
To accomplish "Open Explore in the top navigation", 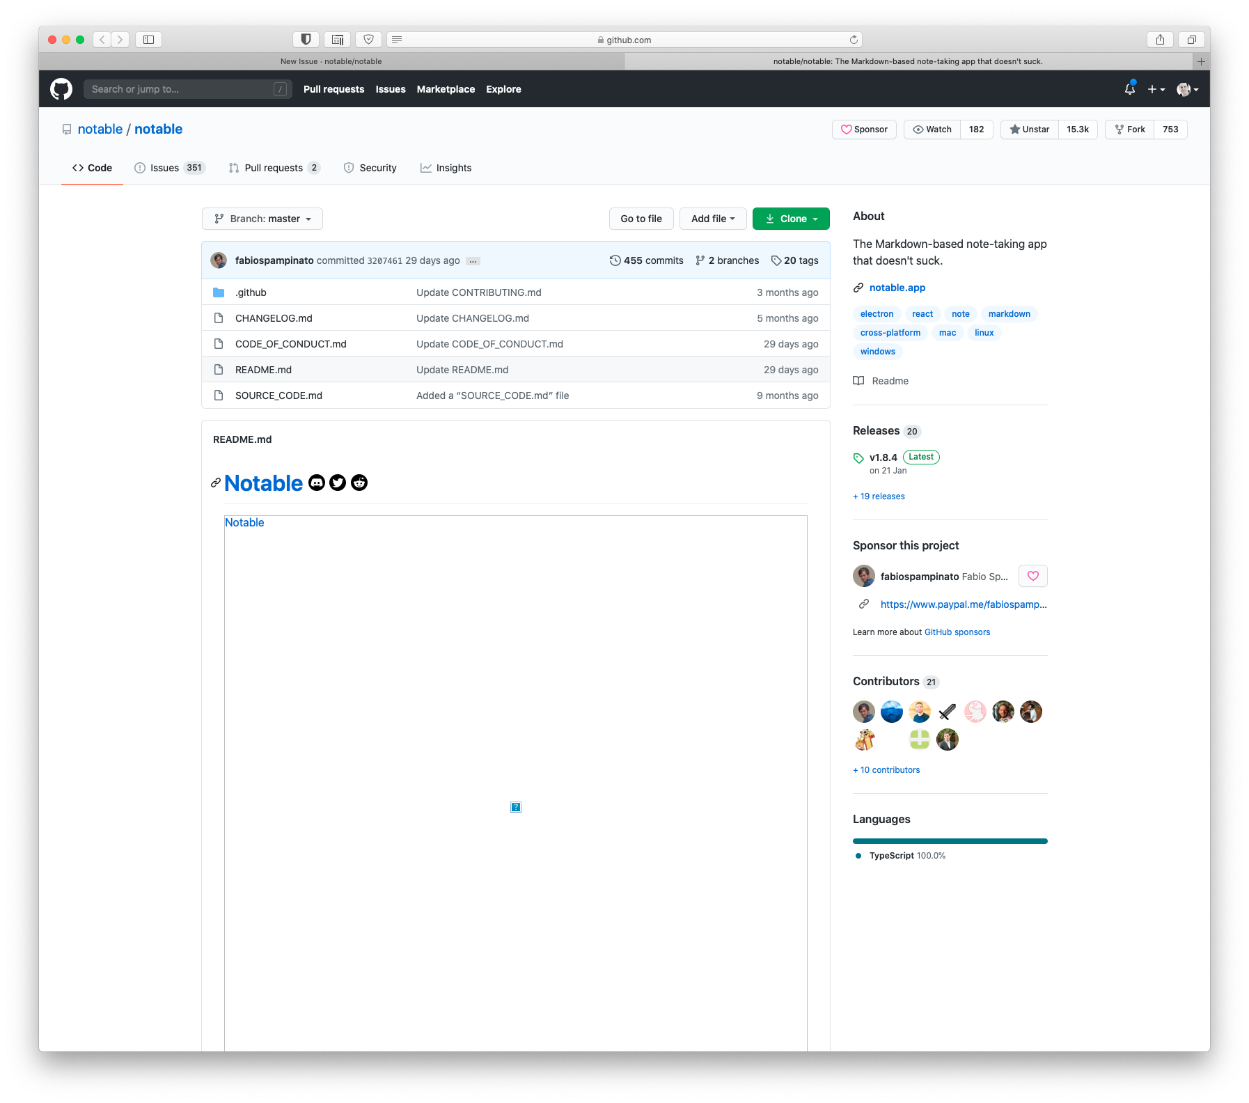I will pos(503,89).
